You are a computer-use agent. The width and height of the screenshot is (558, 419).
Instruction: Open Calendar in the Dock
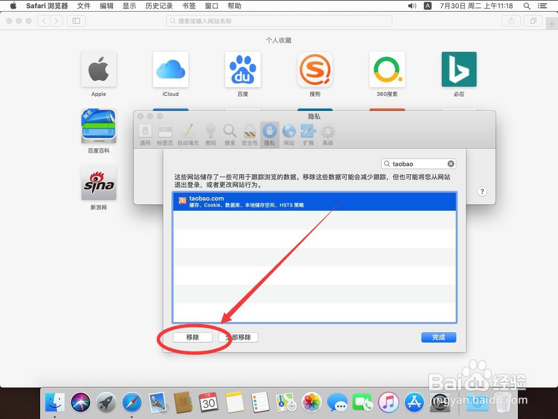point(209,402)
